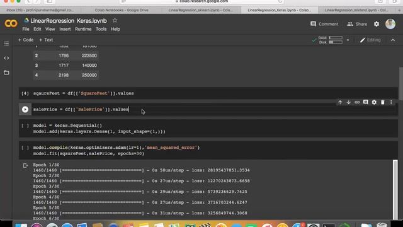Open the Help menu
Screen dimensions: 403x227
pyautogui.click(x=115, y=29)
